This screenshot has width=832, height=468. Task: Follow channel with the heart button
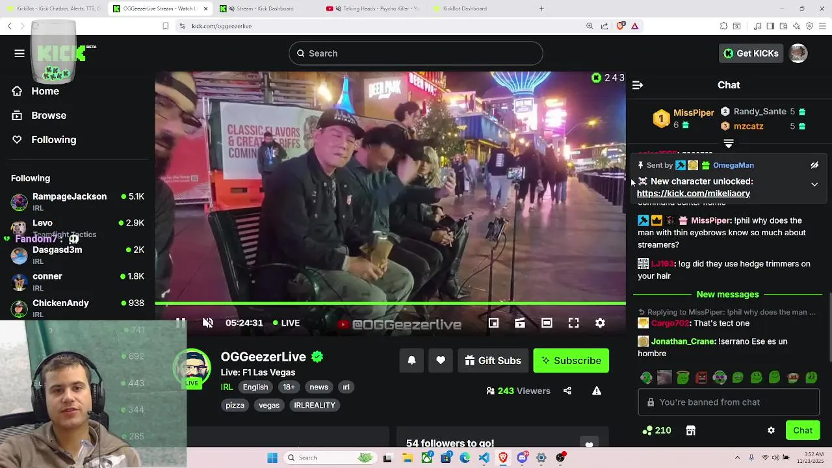pyautogui.click(x=441, y=360)
